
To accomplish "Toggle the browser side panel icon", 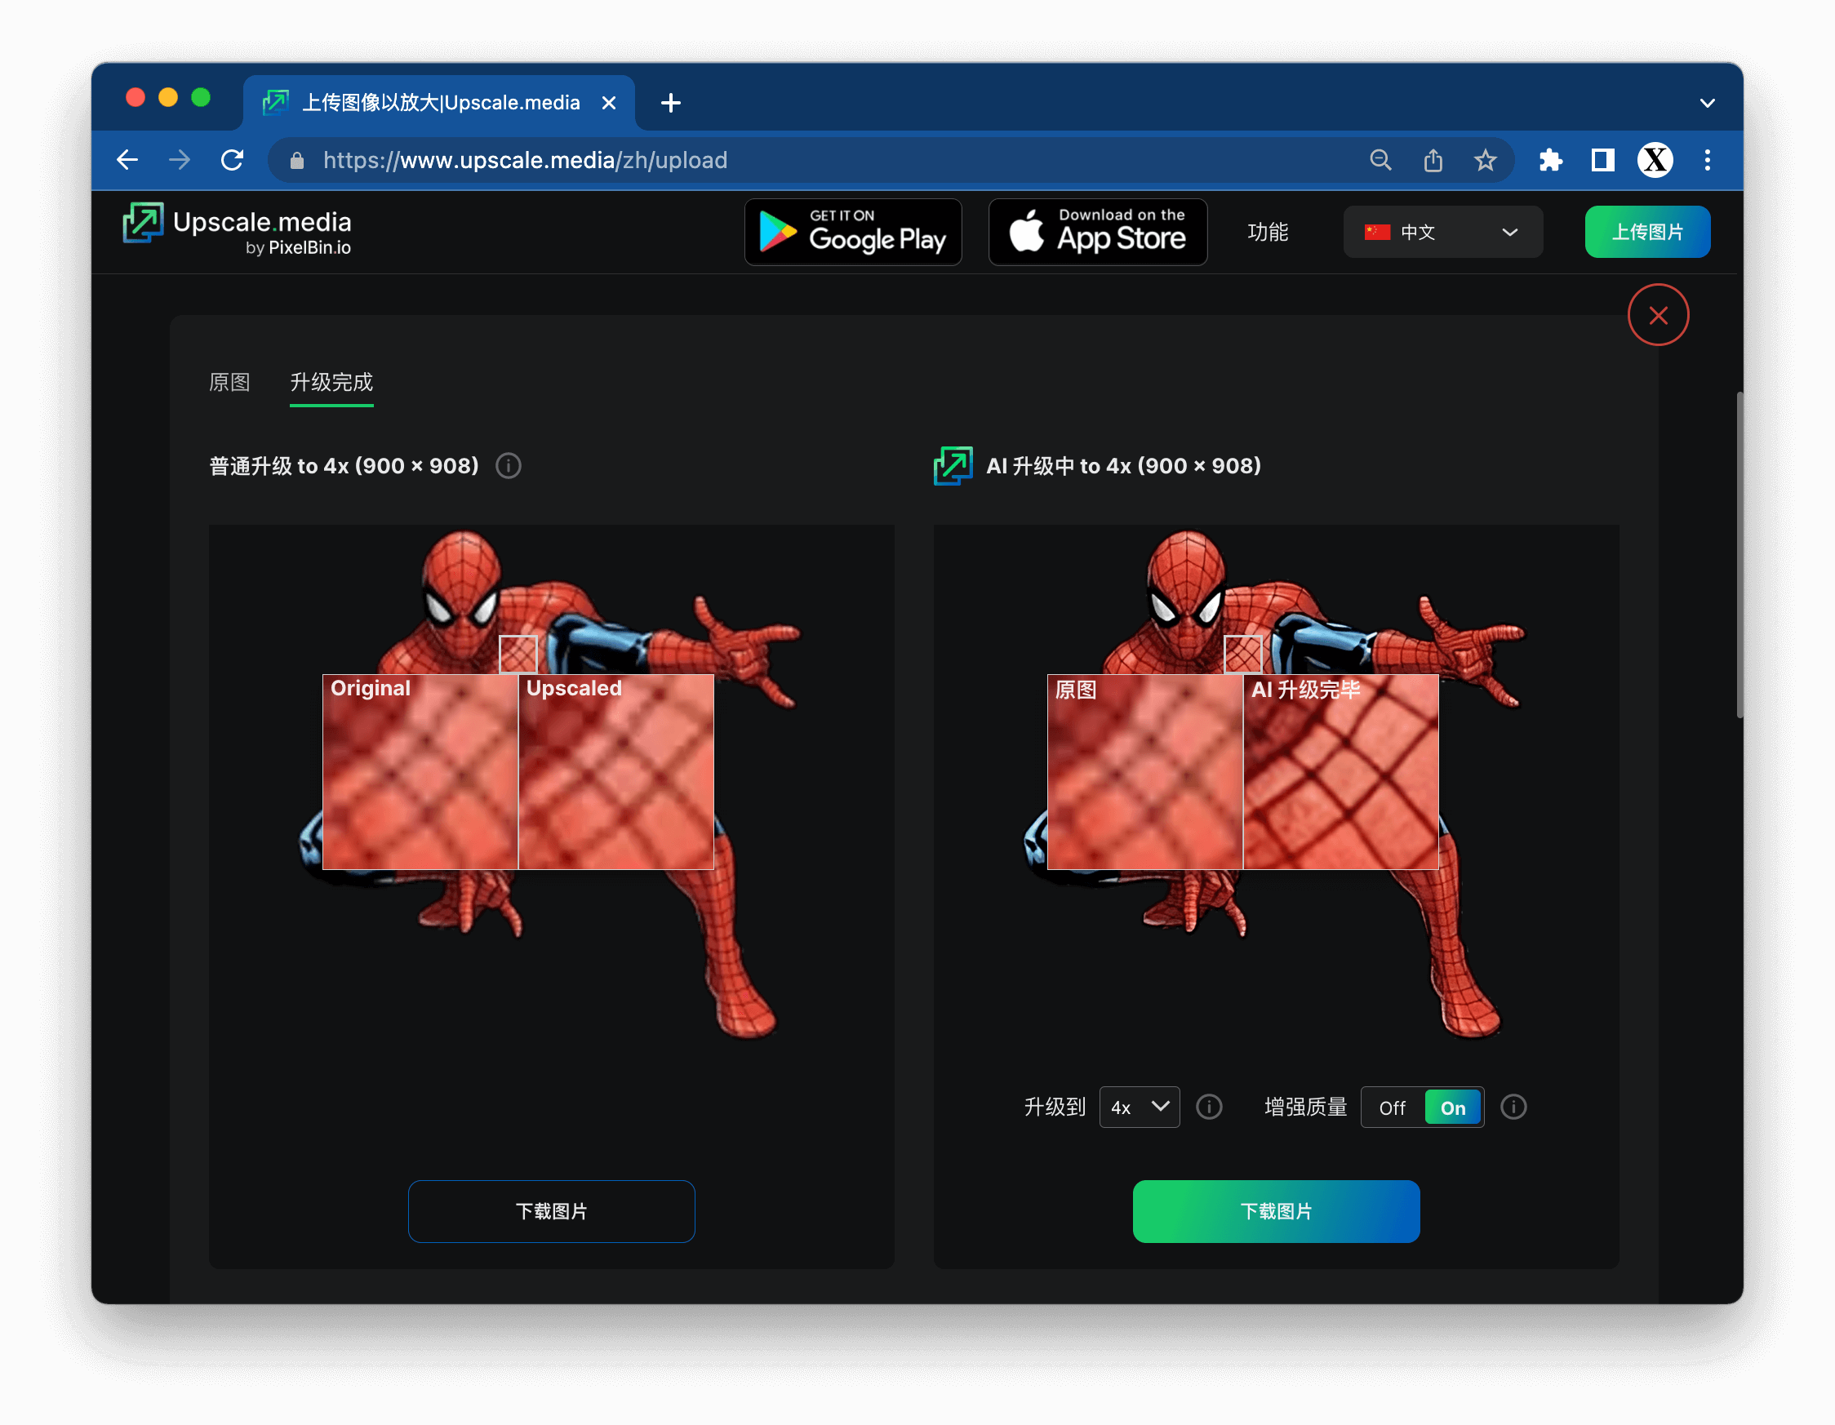I will click(x=1603, y=160).
